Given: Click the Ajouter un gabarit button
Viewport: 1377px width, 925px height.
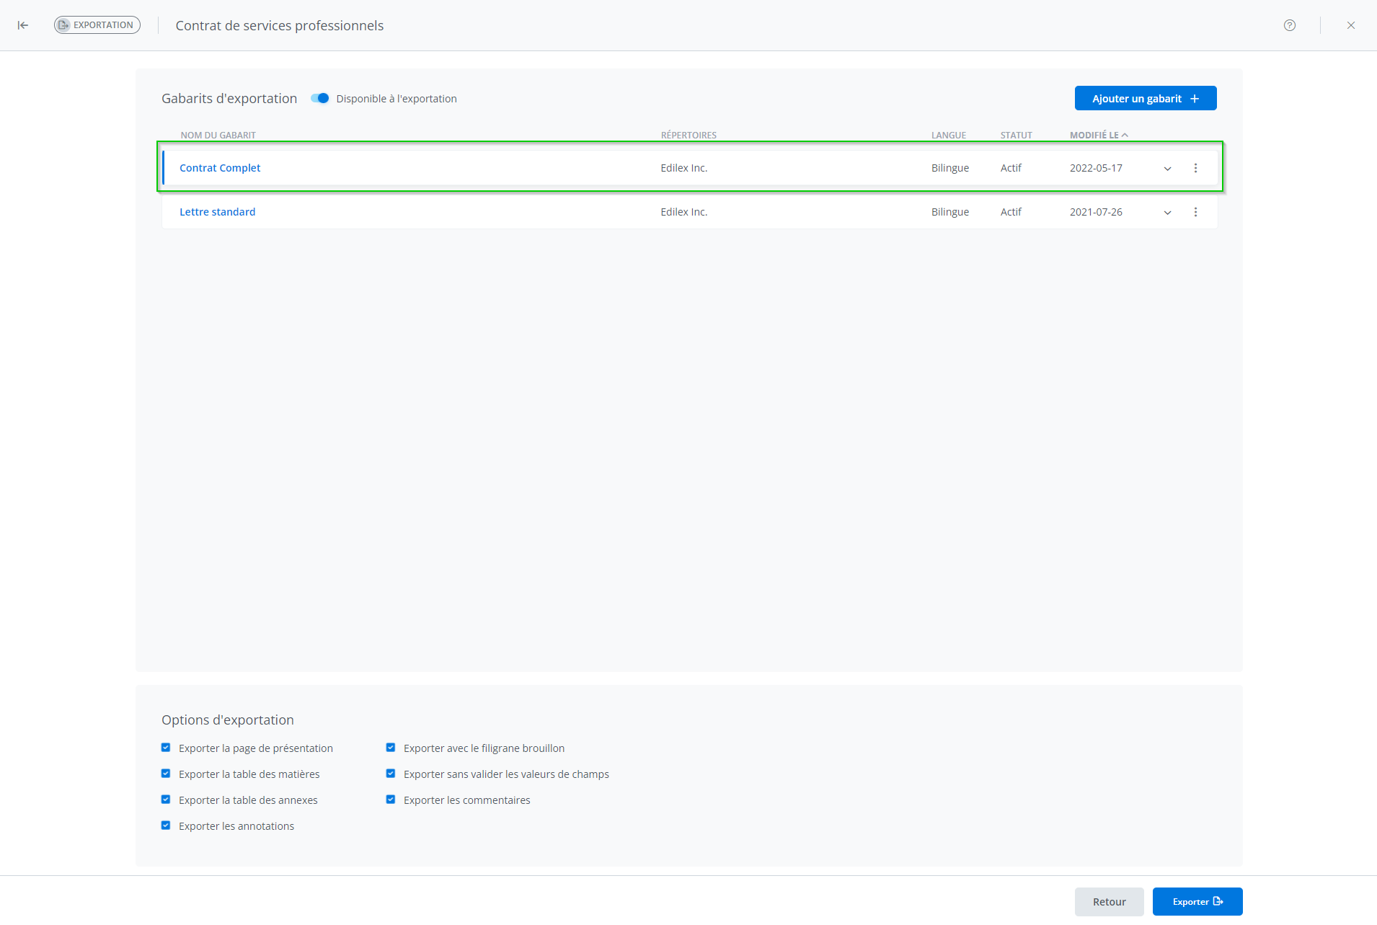Looking at the screenshot, I should click(x=1145, y=99).
